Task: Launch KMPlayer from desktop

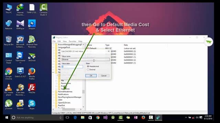Action: point(20,25)
